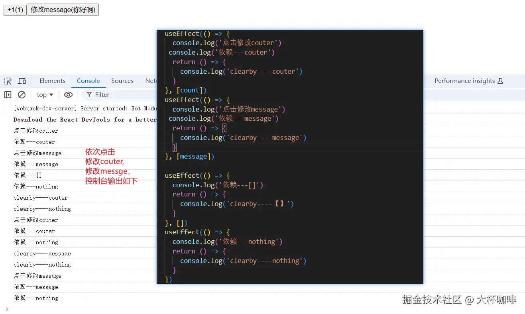Image resolution: width=525 pixels, height=314 pixels.
Task: Open the top context dropdown
Action: (45, 94)
